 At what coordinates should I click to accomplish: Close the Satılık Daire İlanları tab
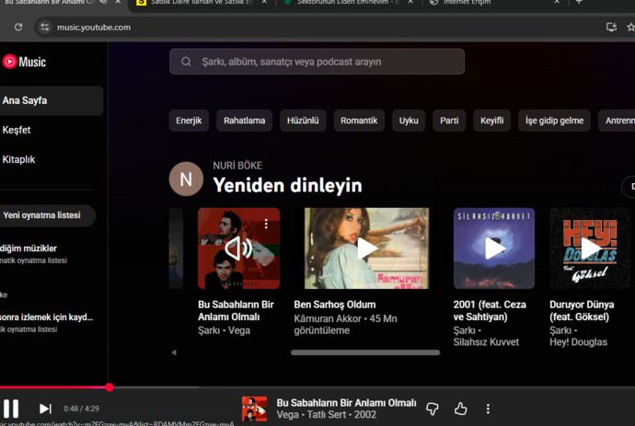[x=264, y=2]
